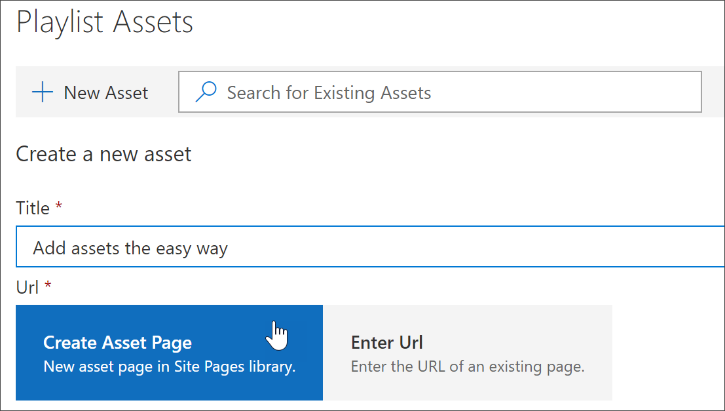Open the New Asset creation form
The width and height of the screenshot is (725, 411).
tap(90, 92)
